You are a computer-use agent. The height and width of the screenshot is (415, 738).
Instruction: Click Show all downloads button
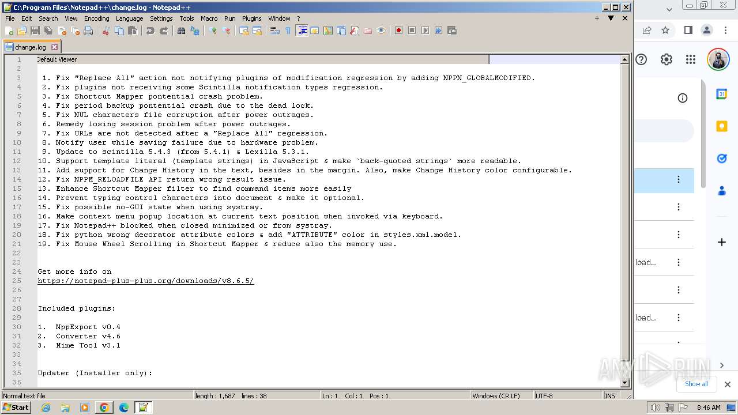696,384
